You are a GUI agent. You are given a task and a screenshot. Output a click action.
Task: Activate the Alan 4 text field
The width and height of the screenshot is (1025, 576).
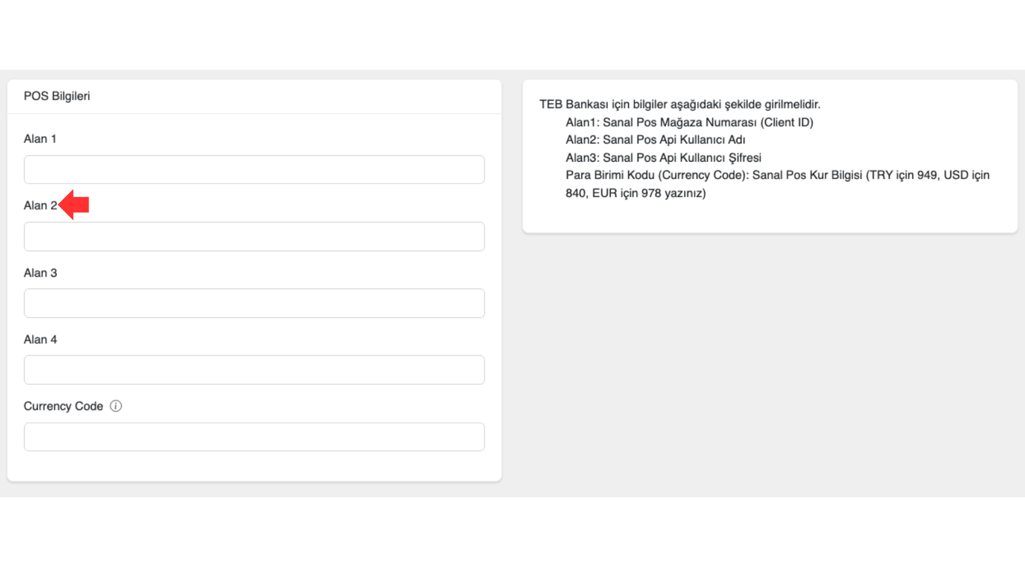pos(254,370)
